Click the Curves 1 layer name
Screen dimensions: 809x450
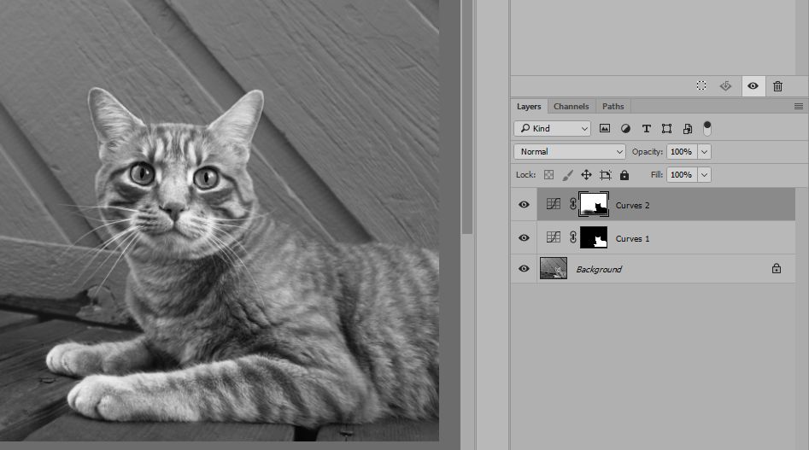(x=632, y=238)
